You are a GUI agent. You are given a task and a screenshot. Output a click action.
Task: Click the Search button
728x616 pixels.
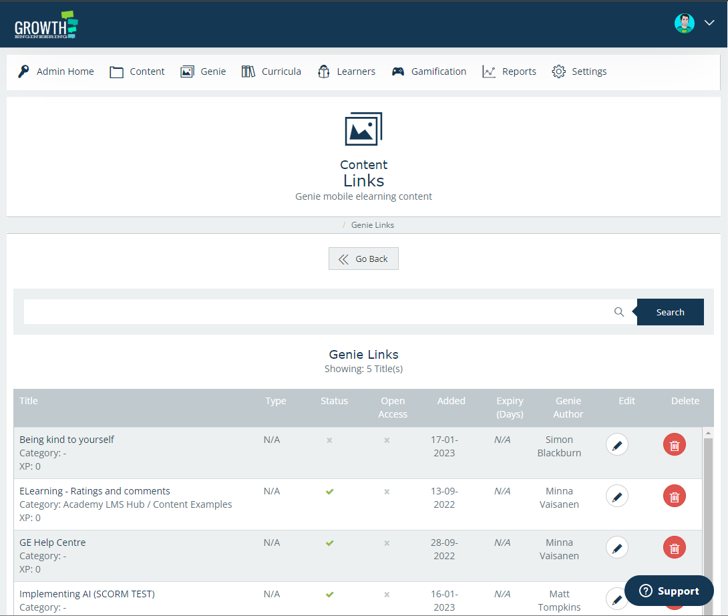[670, 312]
